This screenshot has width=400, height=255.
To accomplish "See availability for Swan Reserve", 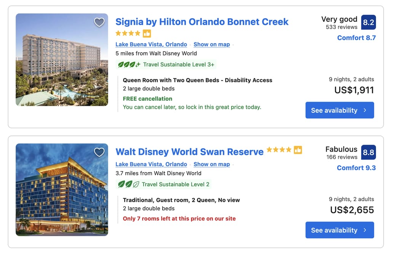I will click(339, 230).
